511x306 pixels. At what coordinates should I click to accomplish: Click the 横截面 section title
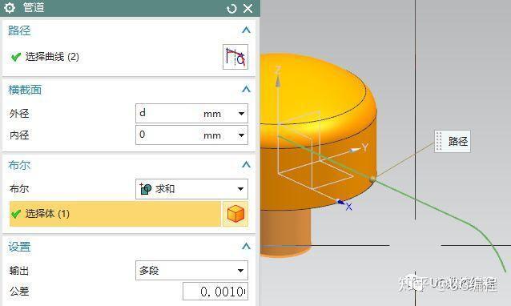point(25,90)
